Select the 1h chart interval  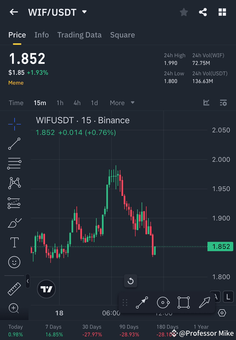[x=60, y=103]
